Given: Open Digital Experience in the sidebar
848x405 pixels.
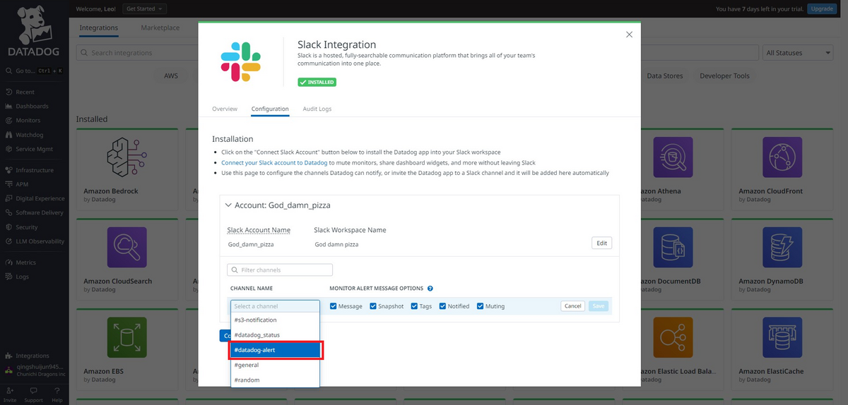Looking at the screenshot, I should 39,198.
